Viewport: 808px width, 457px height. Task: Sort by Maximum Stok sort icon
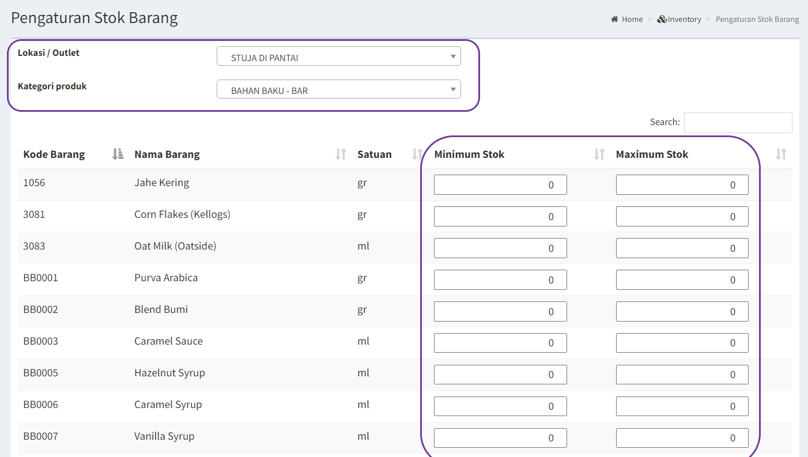pos(781,154)
